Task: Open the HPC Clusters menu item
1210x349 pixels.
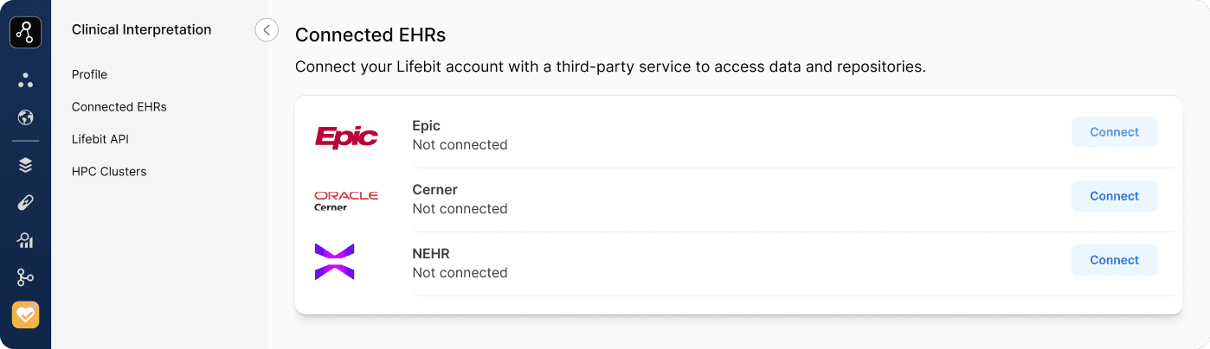Action: [x=109, y=172]
